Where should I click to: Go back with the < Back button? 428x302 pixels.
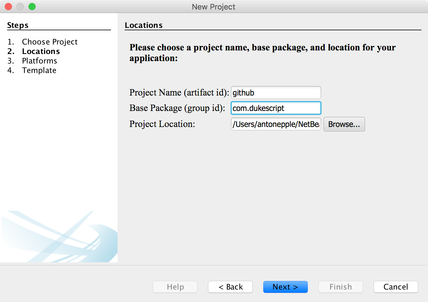tap(230, 287)
